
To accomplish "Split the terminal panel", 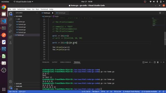I will pyautogui.click(x=155, y=62).
